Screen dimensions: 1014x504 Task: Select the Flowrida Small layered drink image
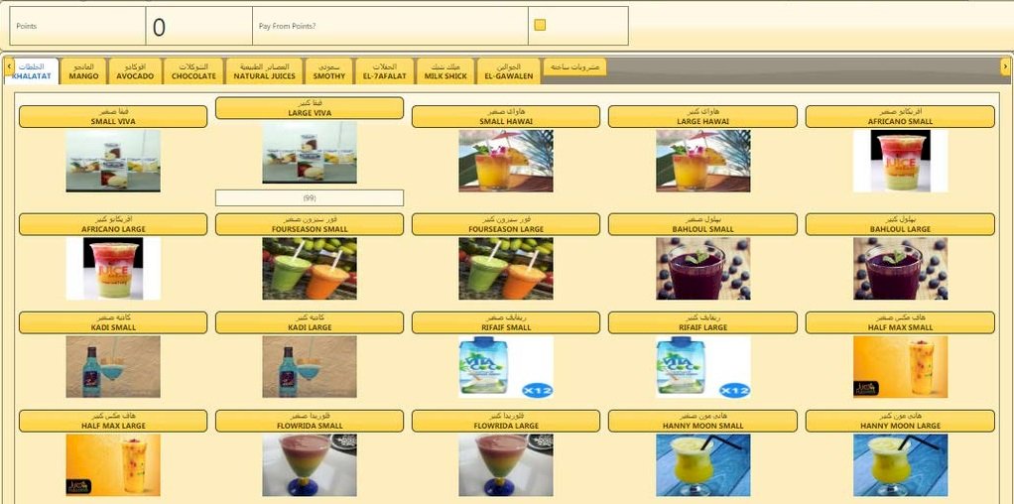(310, 465)
